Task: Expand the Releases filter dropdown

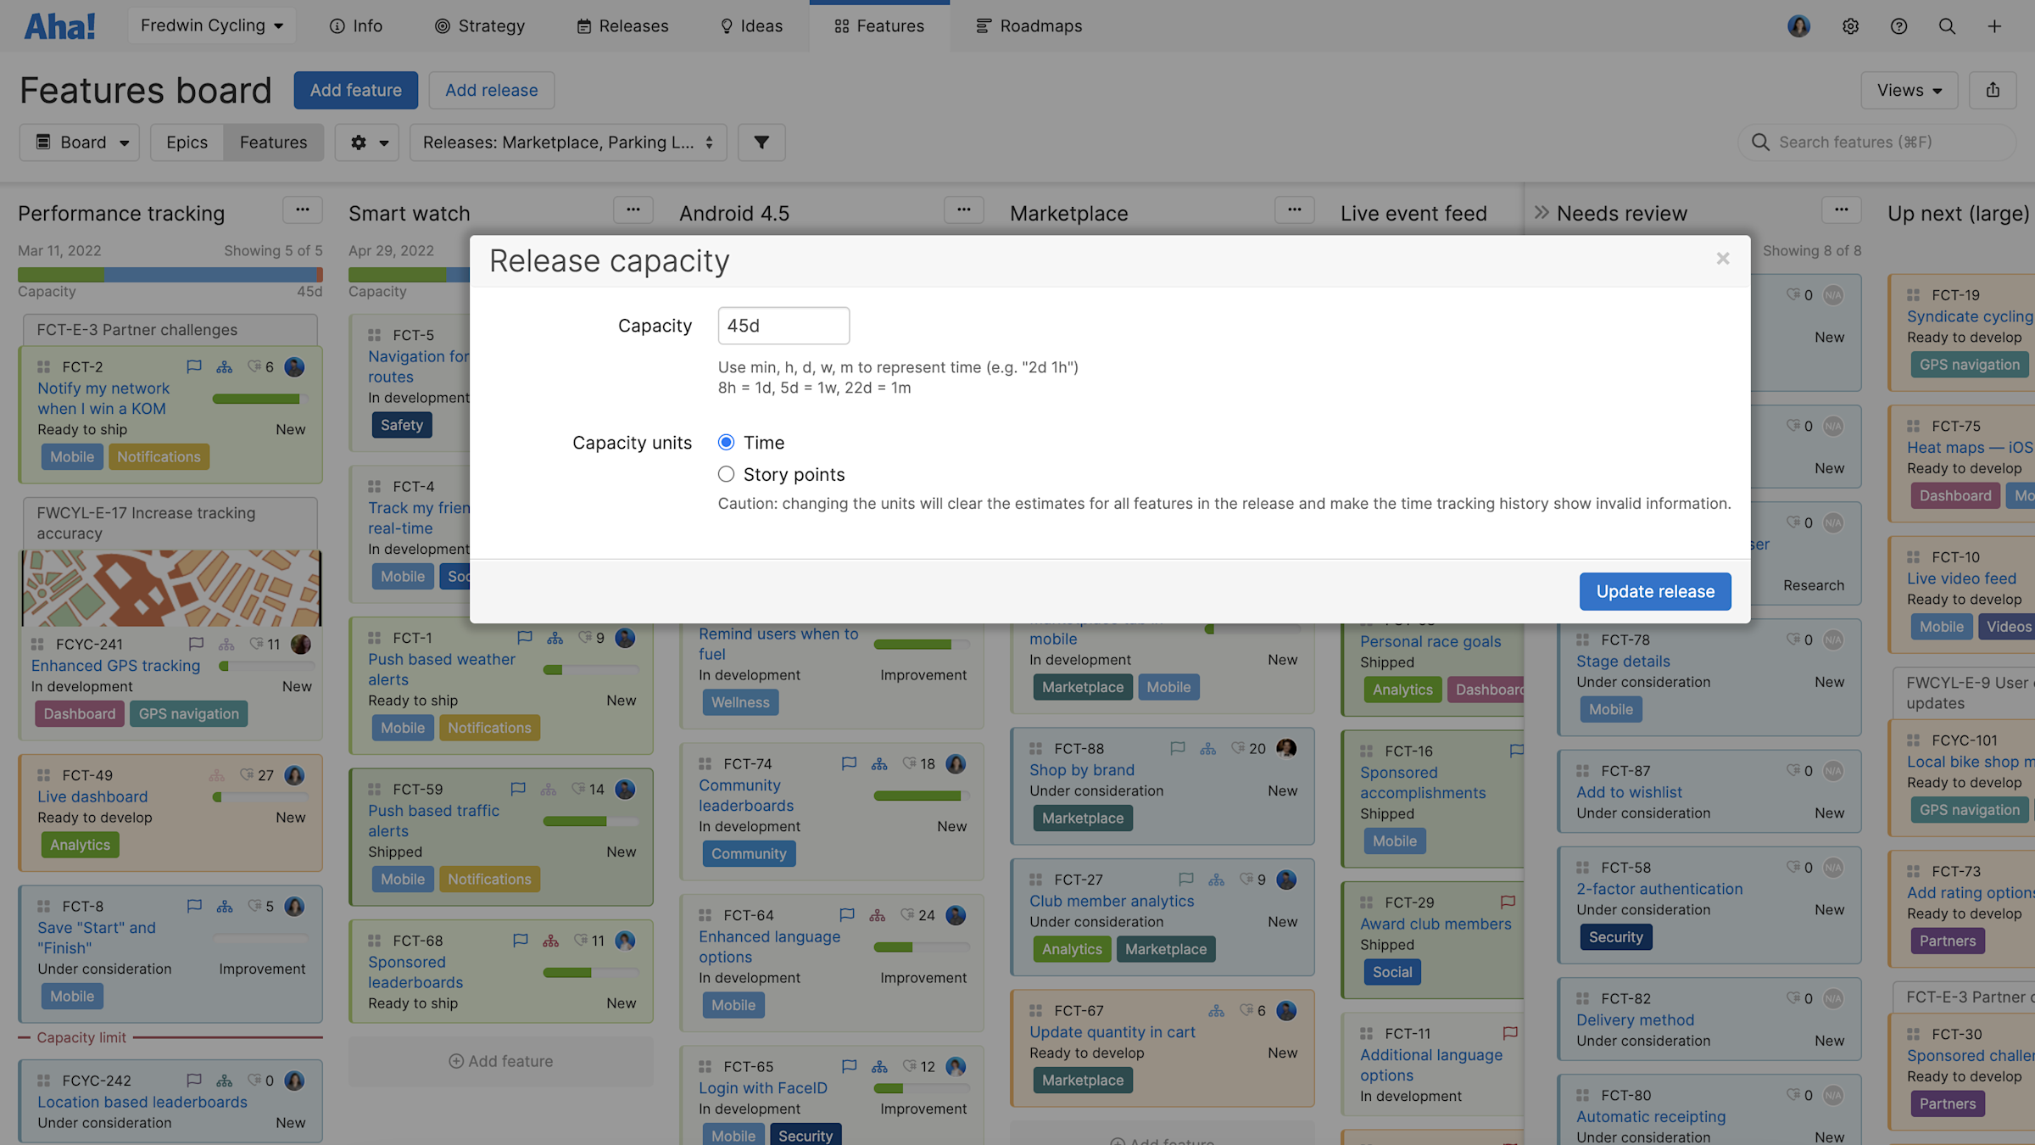Action: point(566,142)
